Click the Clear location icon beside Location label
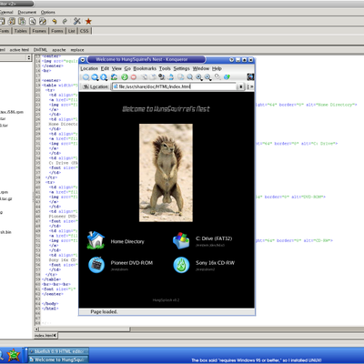Screen dimensions: 364x364 coord(86,86)
